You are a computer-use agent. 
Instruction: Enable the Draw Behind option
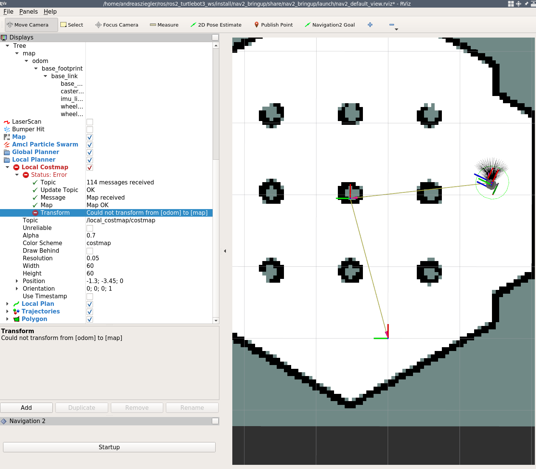(90, 251)
